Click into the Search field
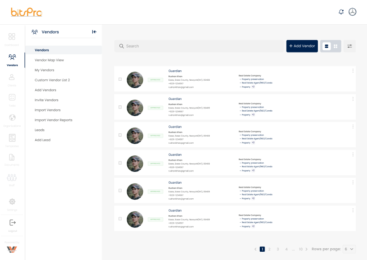Viewport: 367px width, 260px height. coord(199,46)
